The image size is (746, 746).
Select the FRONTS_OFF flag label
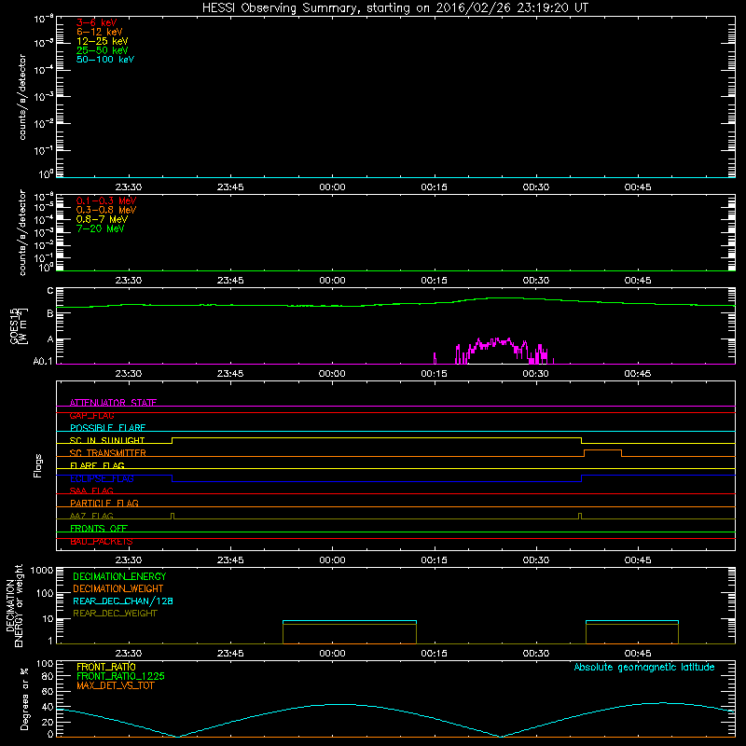(x=99, y=528)
